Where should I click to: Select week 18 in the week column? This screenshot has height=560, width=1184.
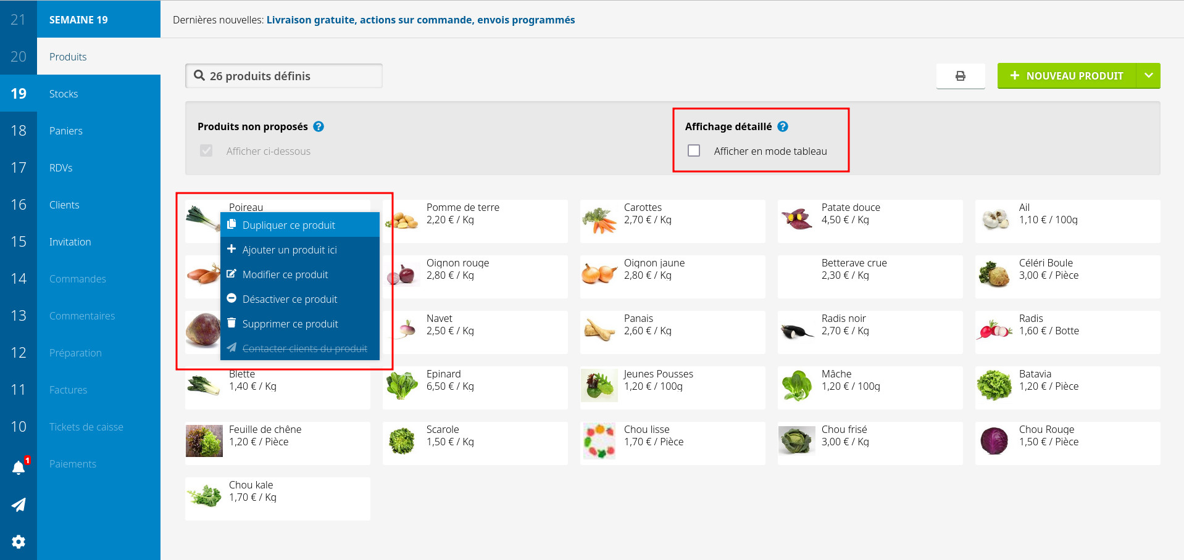[x=19, y=131]
